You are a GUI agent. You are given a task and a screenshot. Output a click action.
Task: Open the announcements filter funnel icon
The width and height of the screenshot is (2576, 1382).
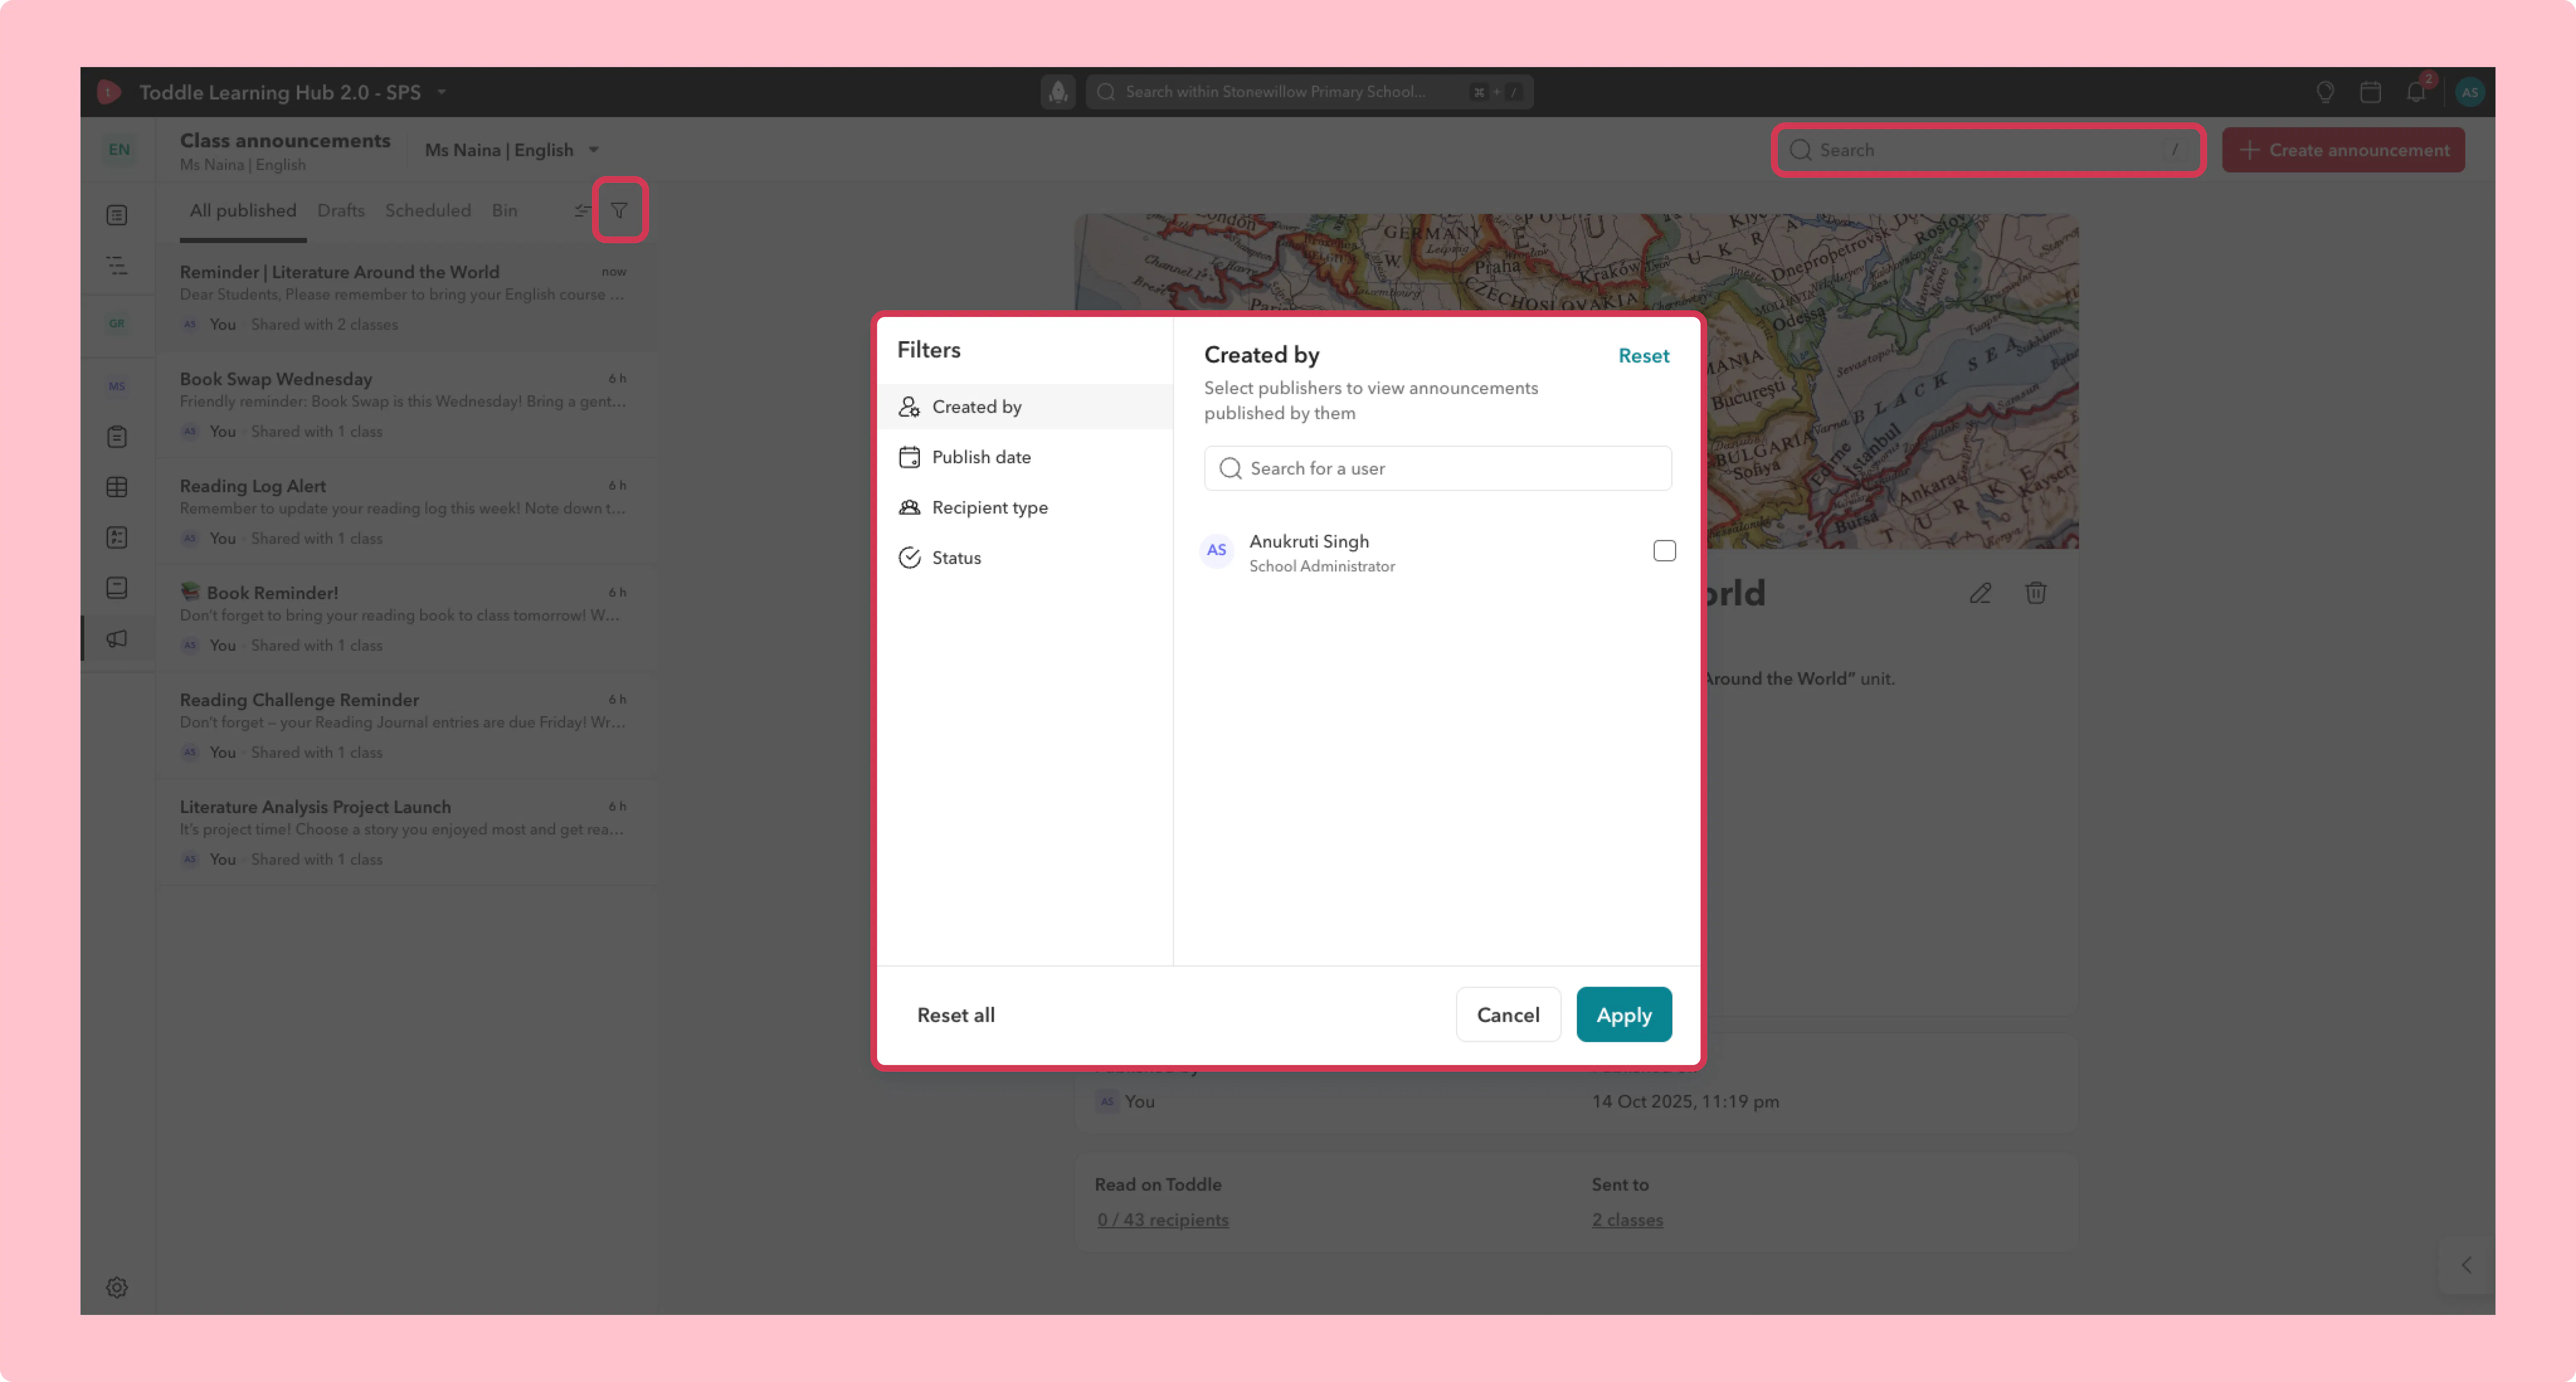pyautogui.click(x=619, y=210)
